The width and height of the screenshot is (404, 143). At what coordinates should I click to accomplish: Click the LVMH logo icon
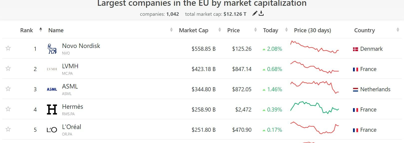pos(52,69)
